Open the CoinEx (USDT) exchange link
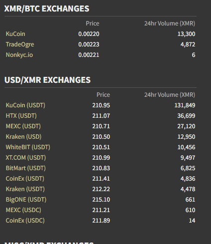 coord(25,179)
